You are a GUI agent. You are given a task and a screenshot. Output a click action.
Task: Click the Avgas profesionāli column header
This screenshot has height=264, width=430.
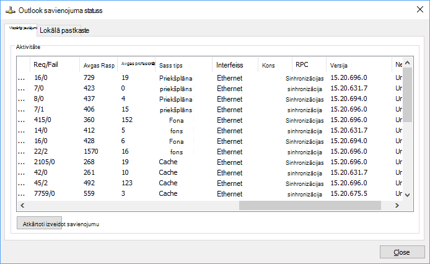coord(136,64)
